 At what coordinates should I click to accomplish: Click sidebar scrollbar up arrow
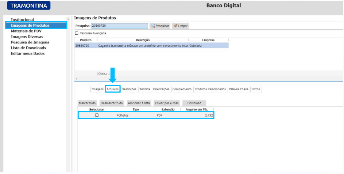(68, 19)
